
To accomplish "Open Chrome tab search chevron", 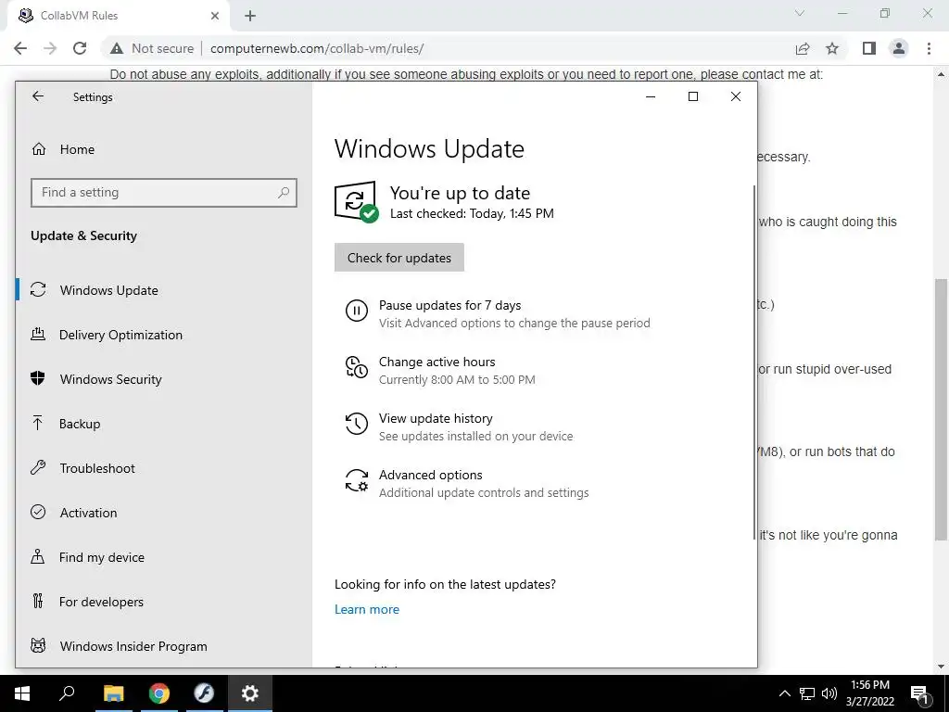I will (800, 13).
